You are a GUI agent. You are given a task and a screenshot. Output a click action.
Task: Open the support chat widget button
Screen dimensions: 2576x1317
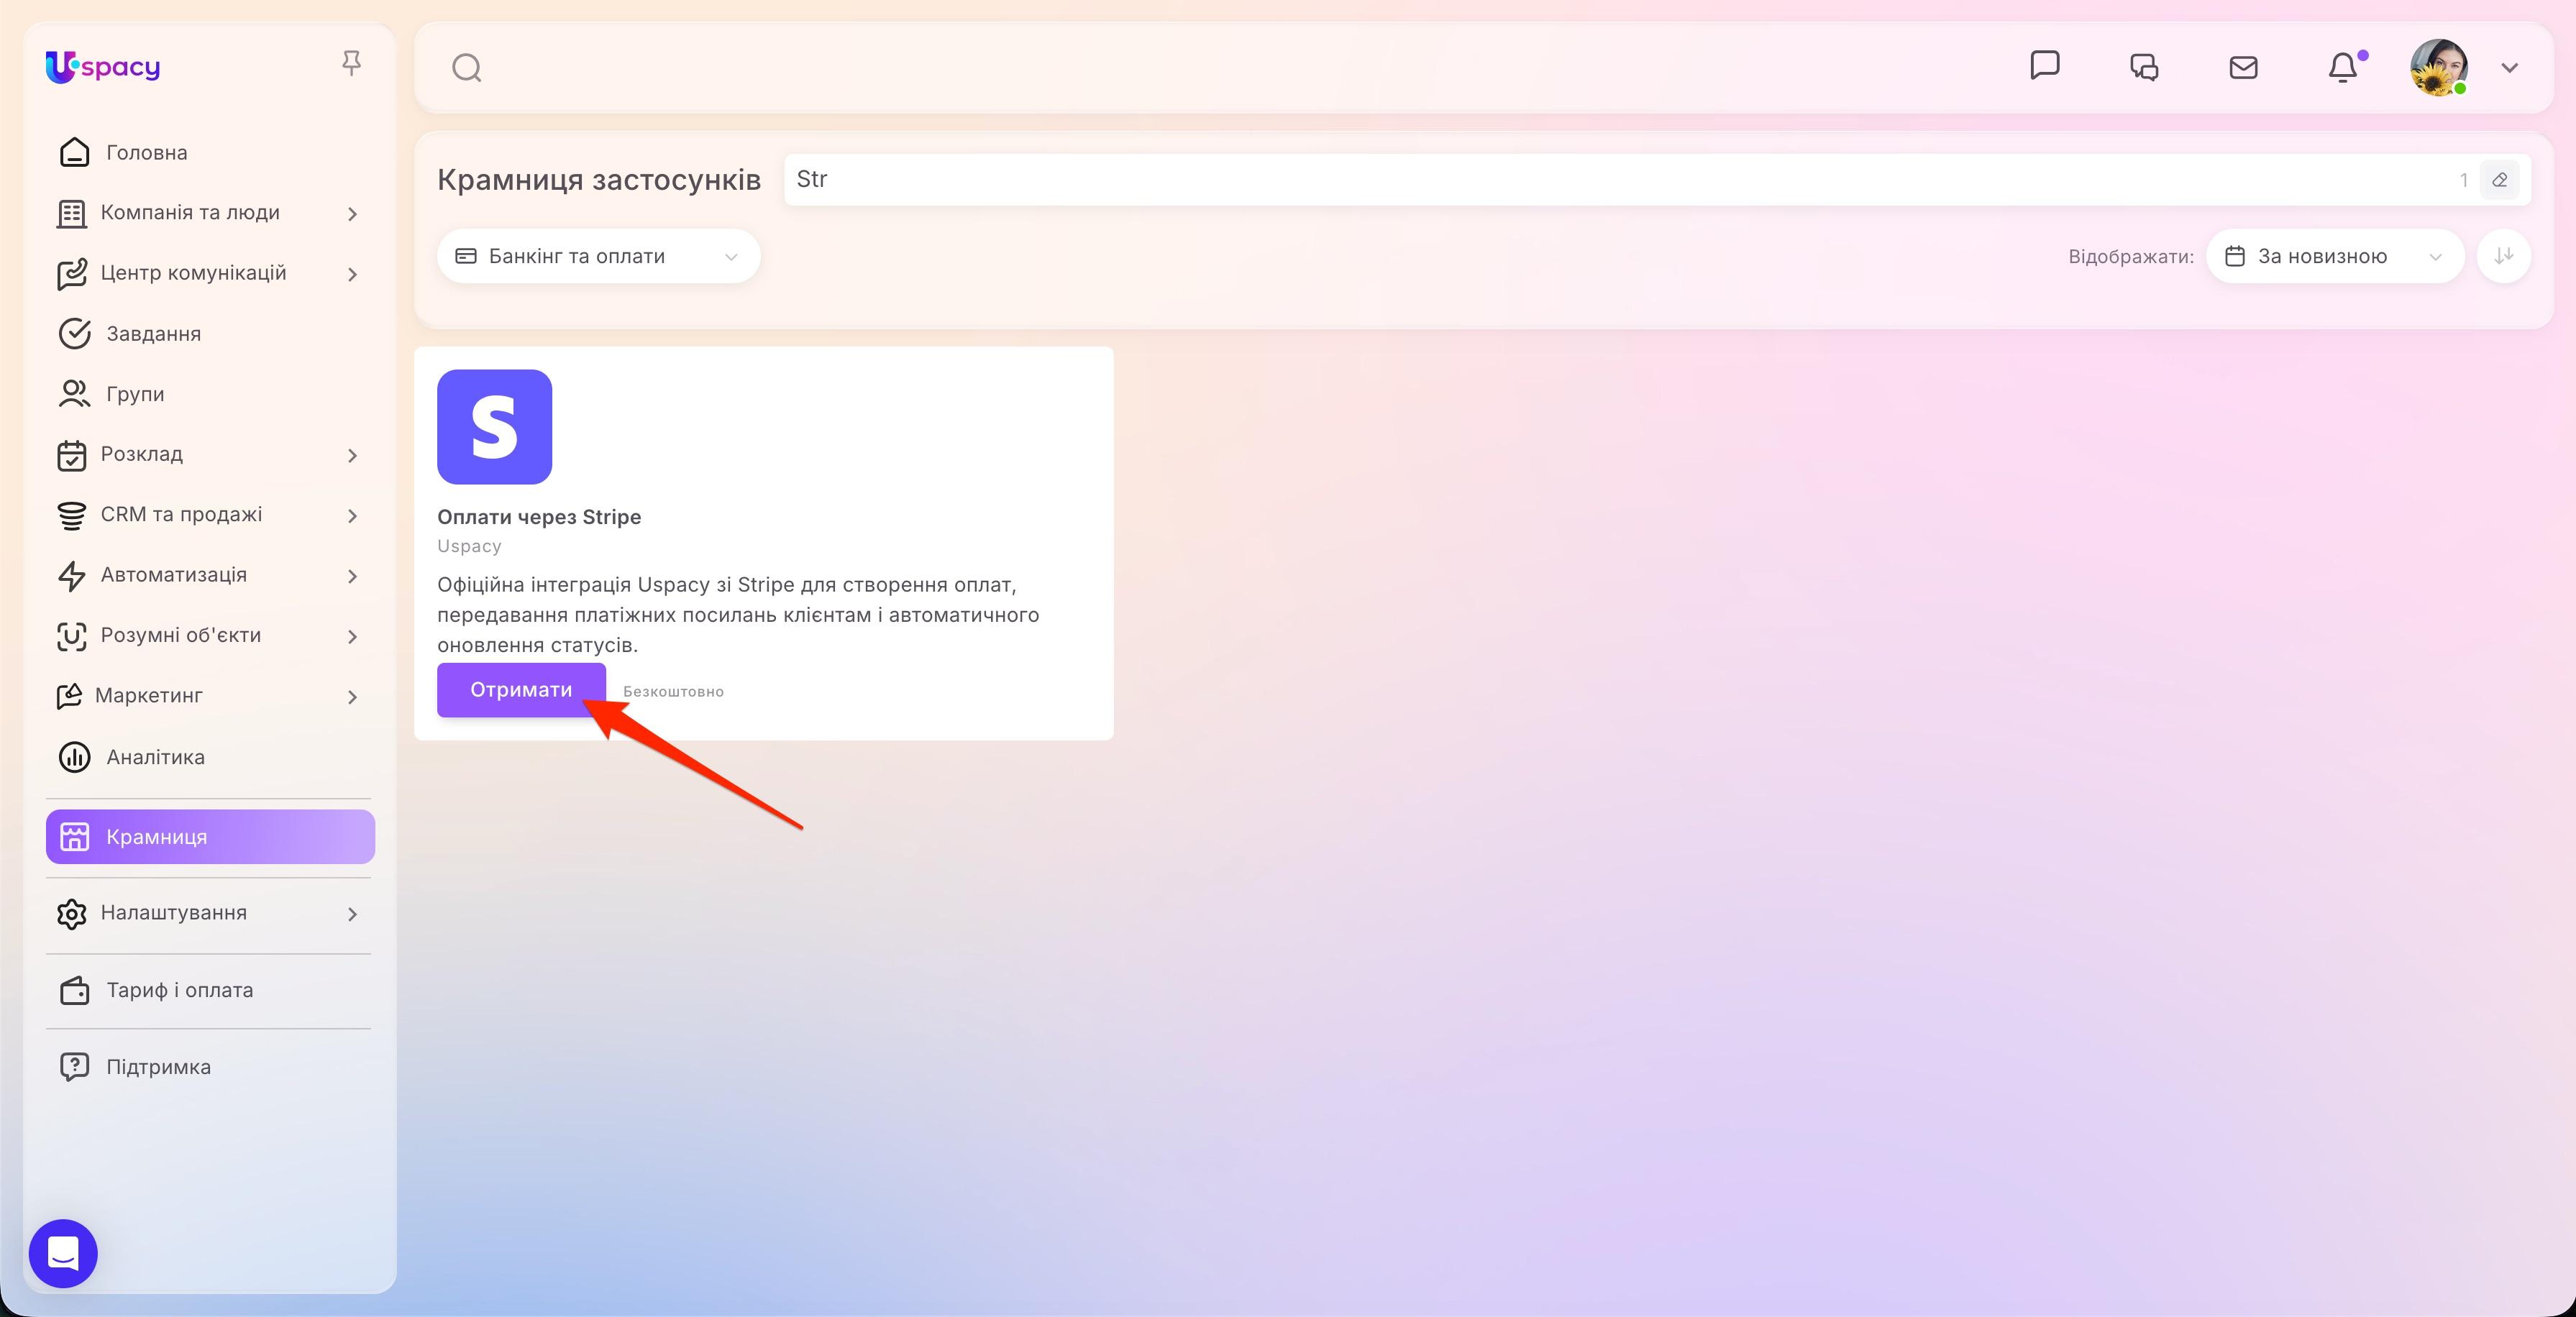[63, 1253]
